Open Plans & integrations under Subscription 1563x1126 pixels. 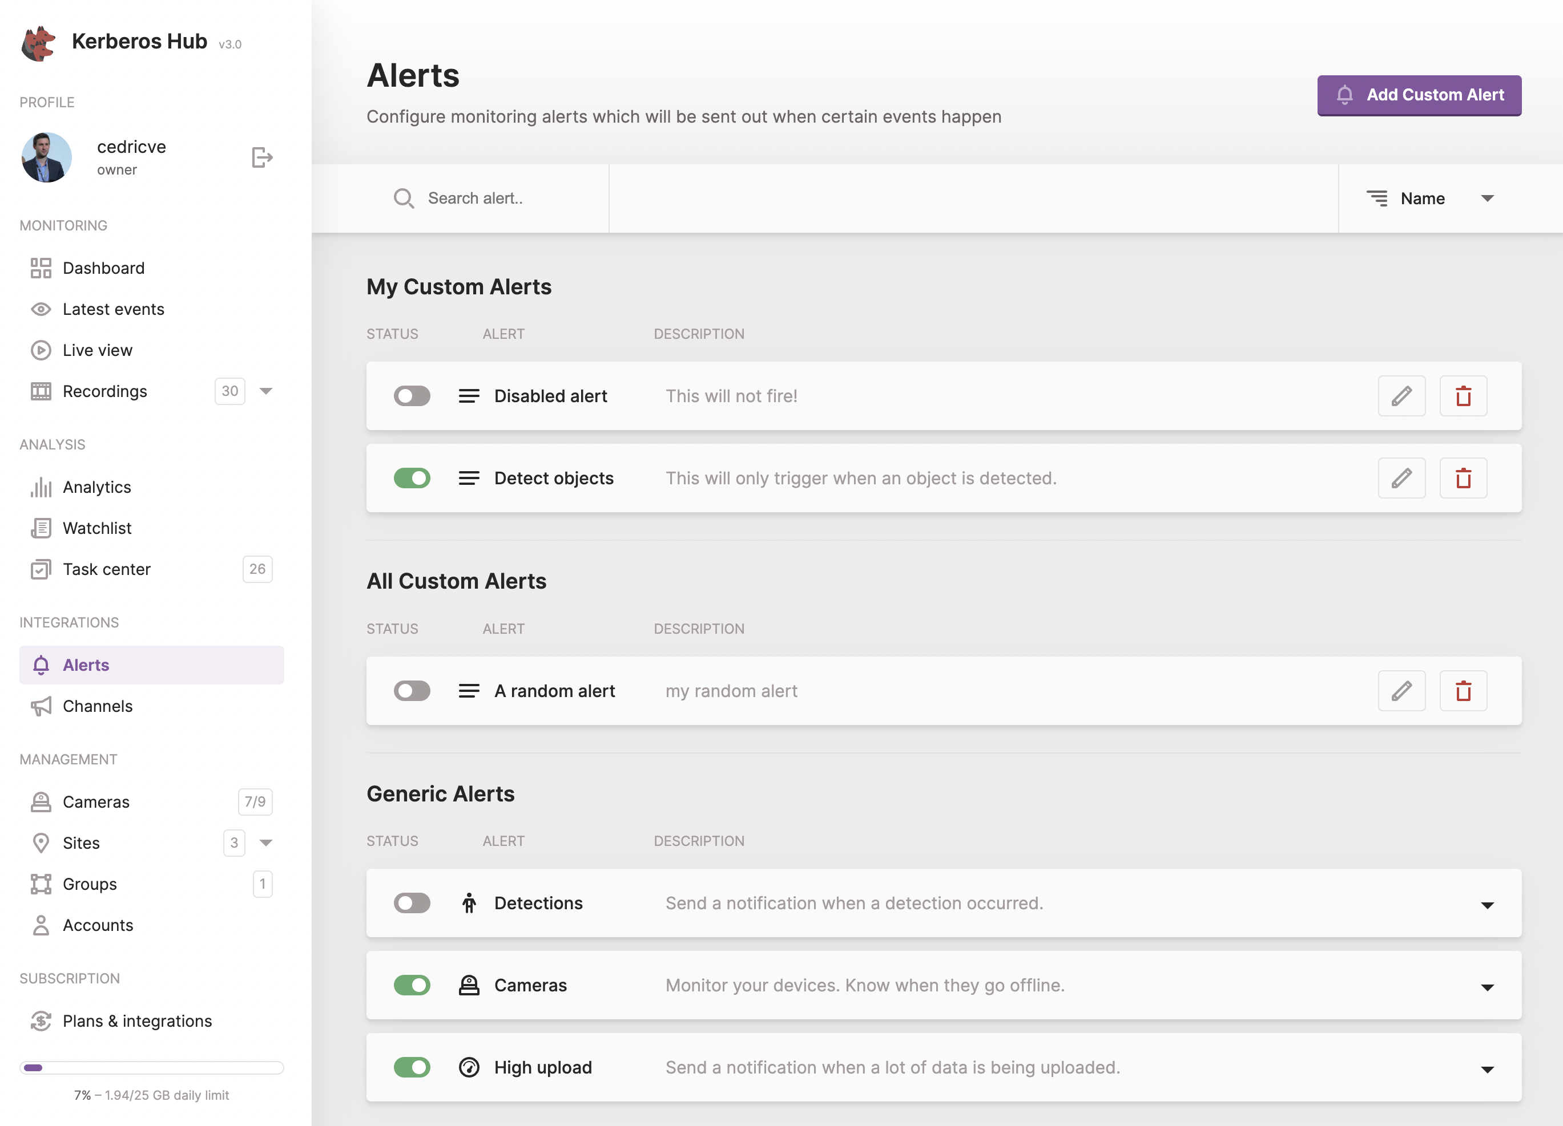coord(137,1021)
